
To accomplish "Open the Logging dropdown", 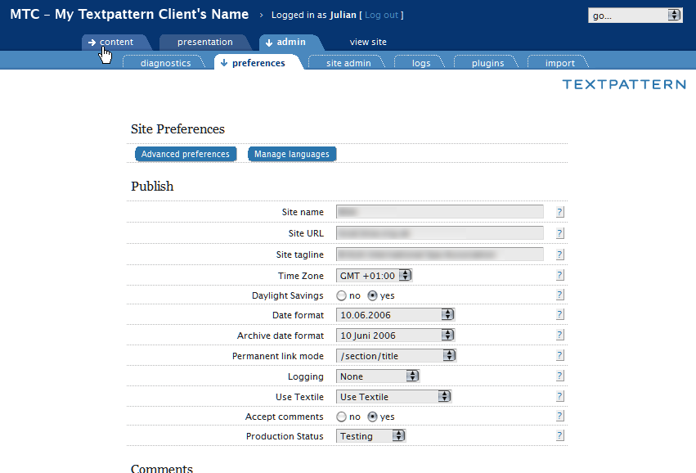I will pos(378,376).
